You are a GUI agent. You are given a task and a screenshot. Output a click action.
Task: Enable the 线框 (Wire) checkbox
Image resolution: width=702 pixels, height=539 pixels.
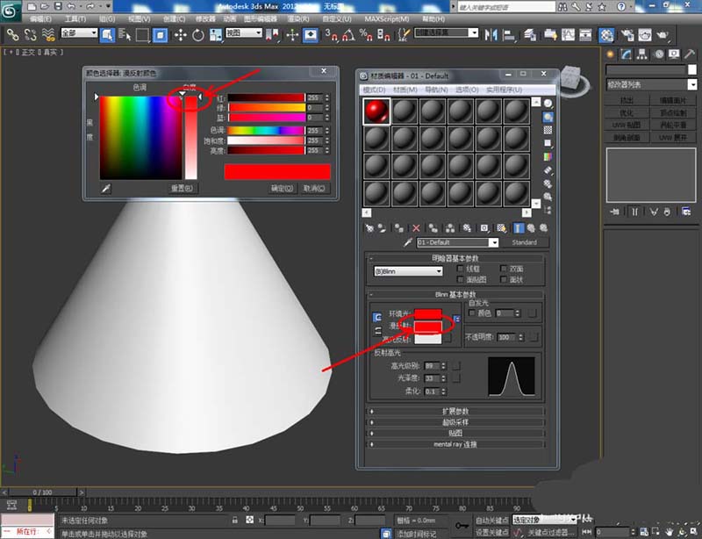click(x=461, y=269)
